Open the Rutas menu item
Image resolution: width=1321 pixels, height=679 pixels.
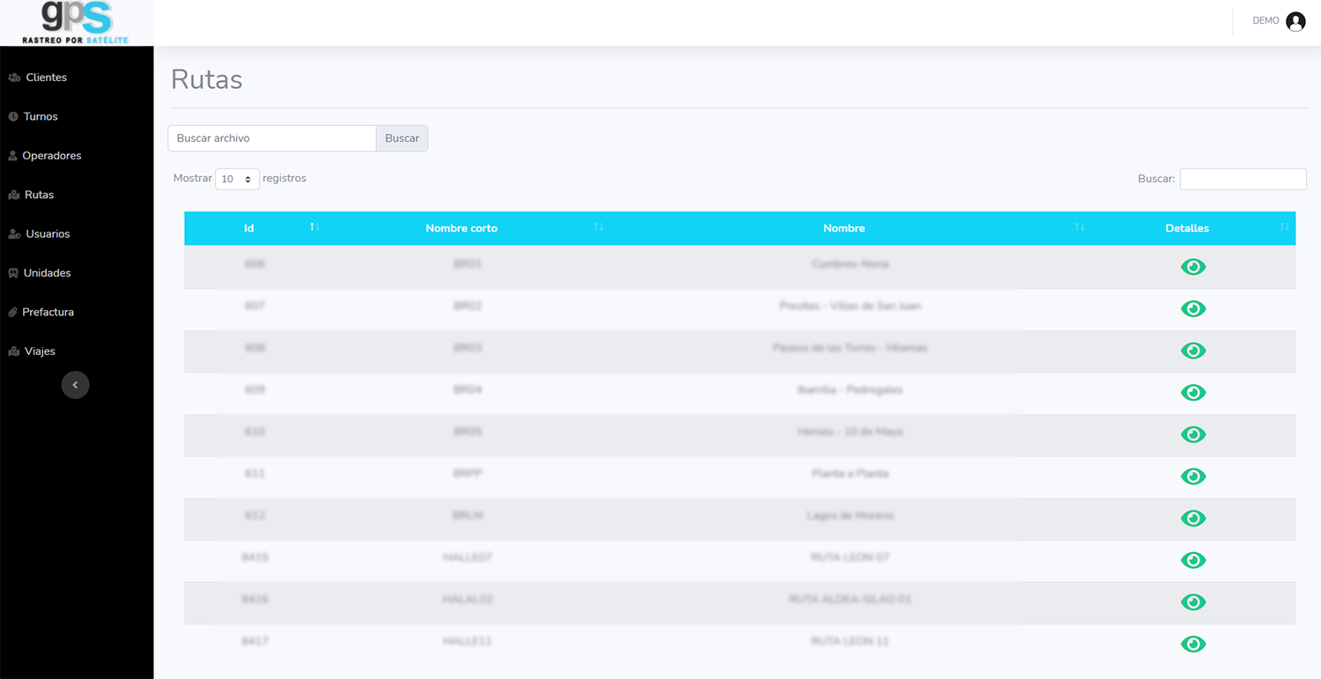pyautogui.click(x=39, y=195)
